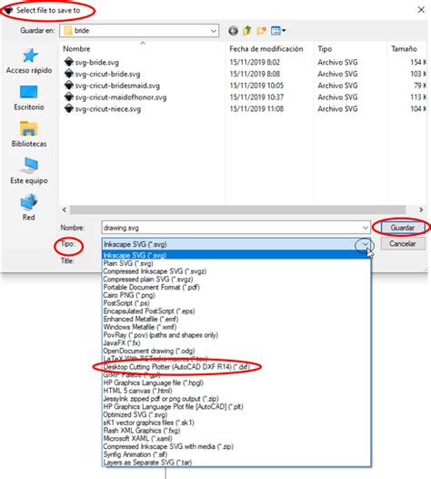Choose Desktop Cutting Plotter DXF R14
Viewport: 431px width, 479px height.
236,367
